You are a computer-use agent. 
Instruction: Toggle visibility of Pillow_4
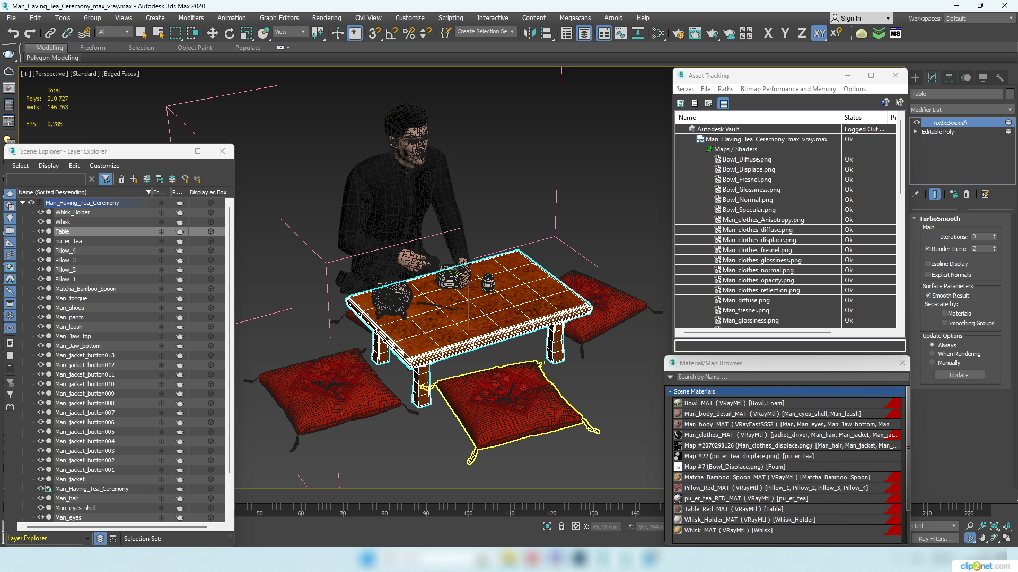click(40, 251)
